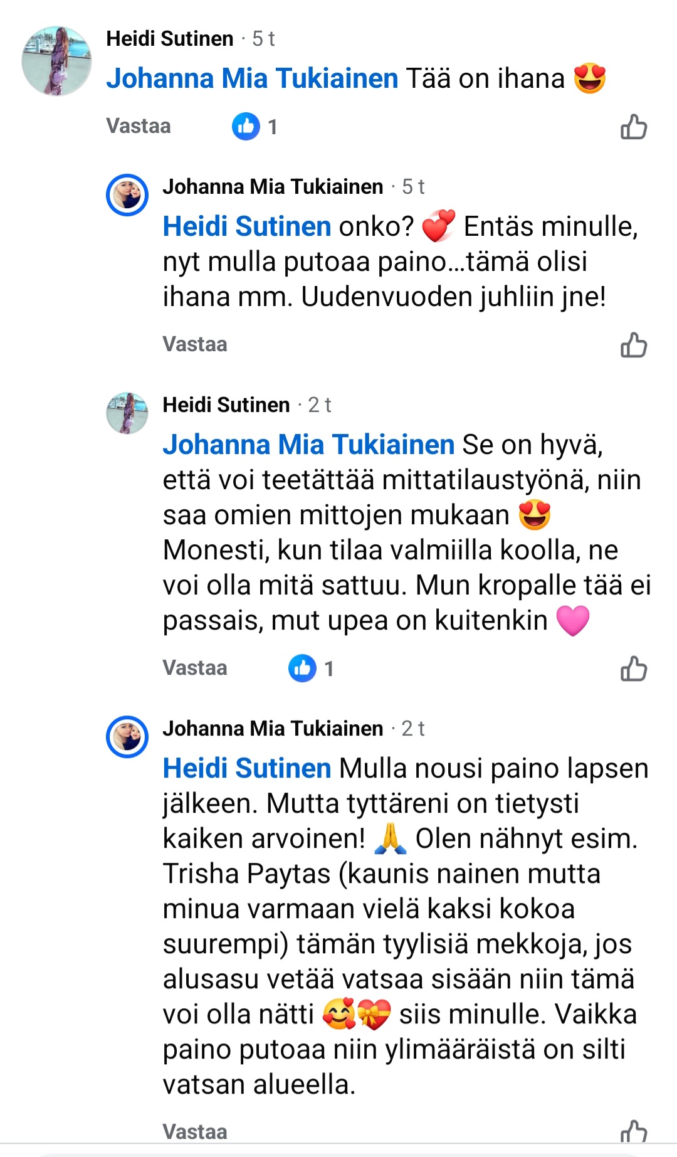The image size is (677, 1157).
Task: Reply to Heidi's "Tää on ihana" comment
Action: point(139,126)
